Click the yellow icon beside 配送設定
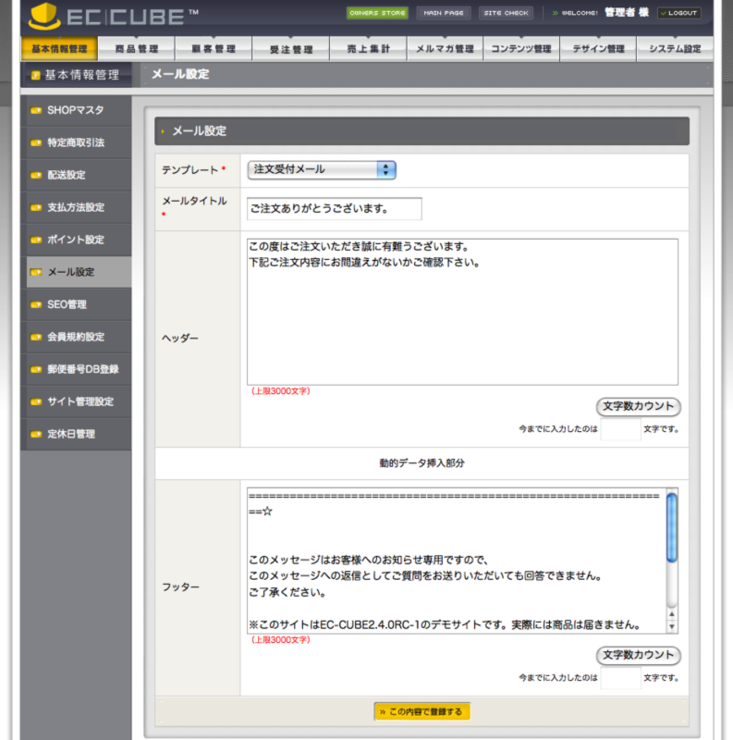 (36, 175)
